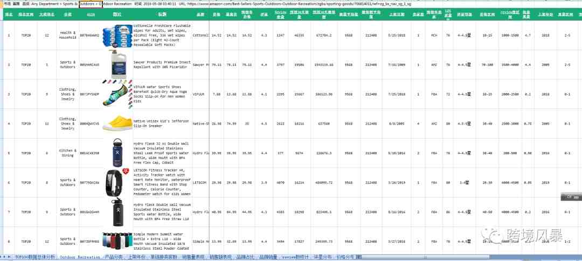Click the black Hydro Flask straw lid image
This screenshot has height=261, width=582.
pos(117,211)
